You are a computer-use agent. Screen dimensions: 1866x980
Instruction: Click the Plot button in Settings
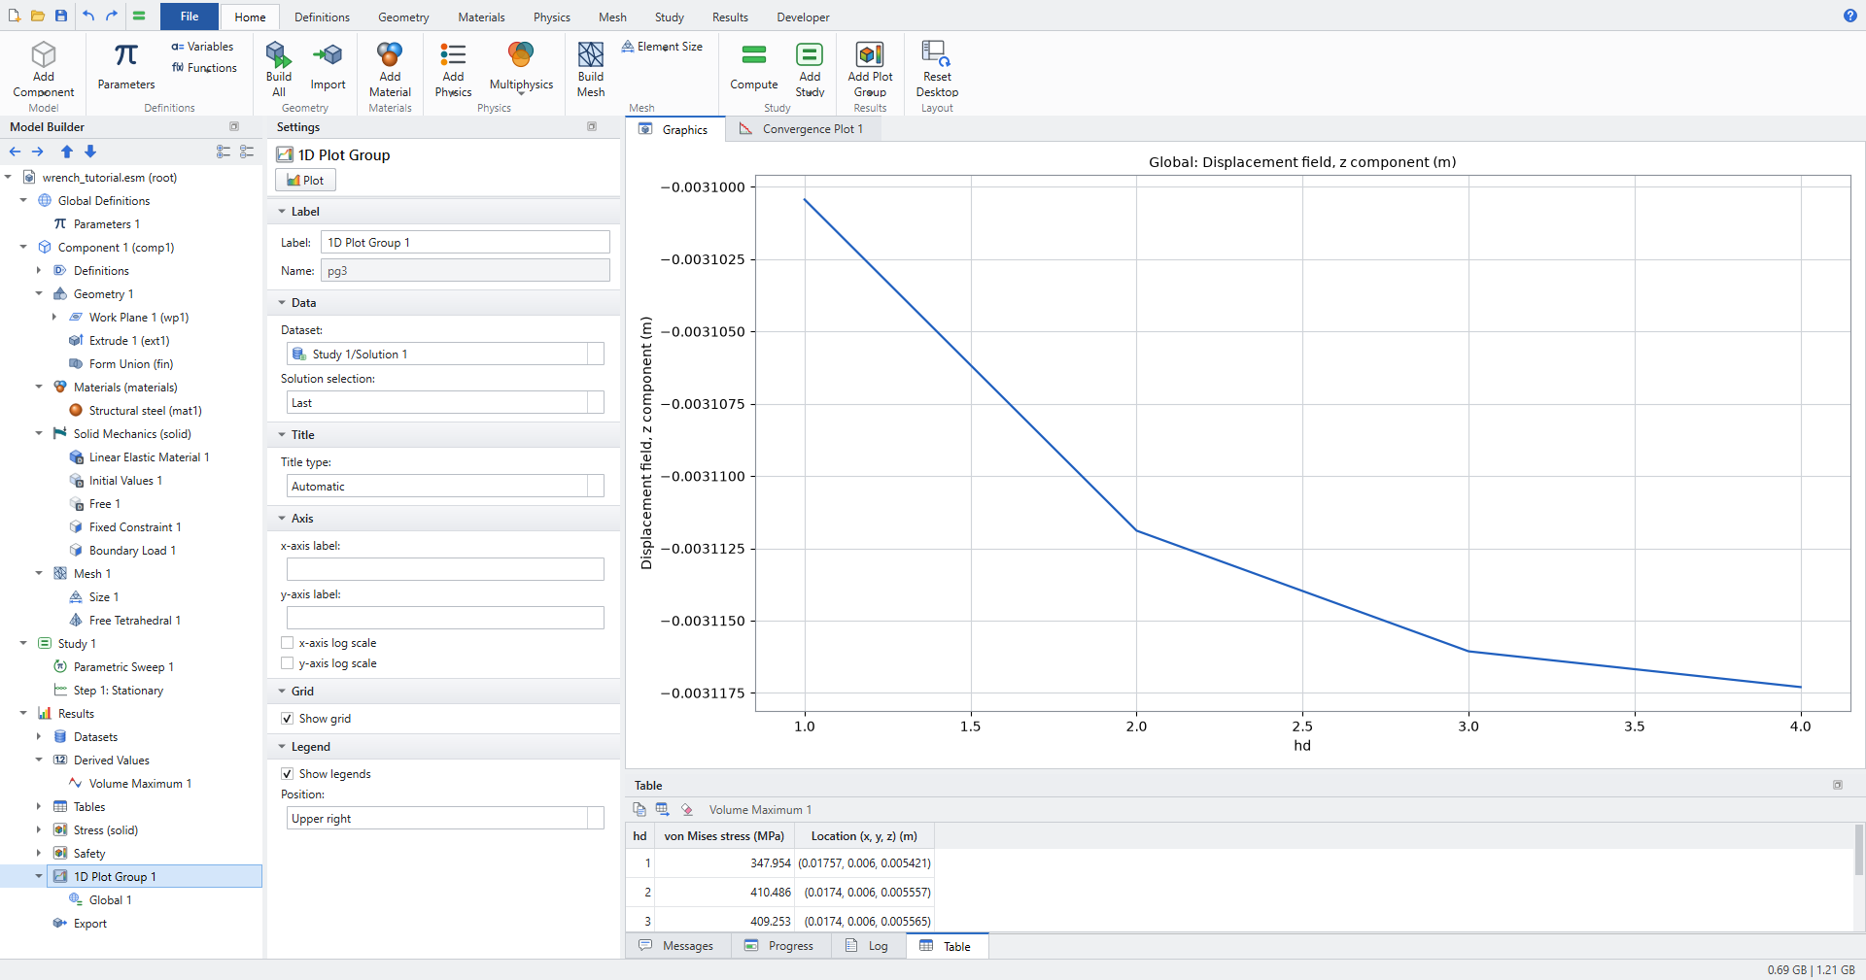(305, 181)
